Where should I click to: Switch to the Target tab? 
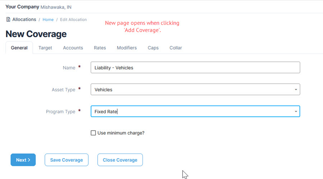point(45,48)
